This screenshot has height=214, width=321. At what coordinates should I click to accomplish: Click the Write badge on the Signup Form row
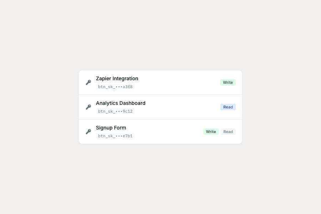tap(211, 132)
